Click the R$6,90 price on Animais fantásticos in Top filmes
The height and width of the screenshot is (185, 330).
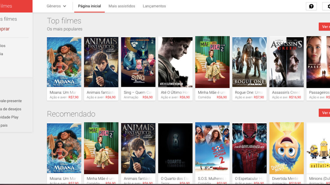111,97
